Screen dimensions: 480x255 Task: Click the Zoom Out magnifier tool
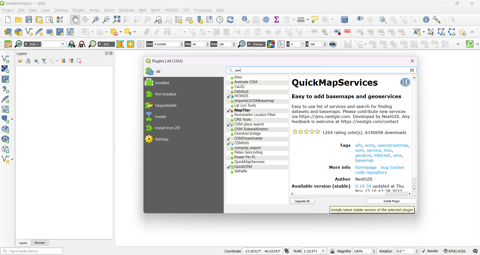point(106,20)
